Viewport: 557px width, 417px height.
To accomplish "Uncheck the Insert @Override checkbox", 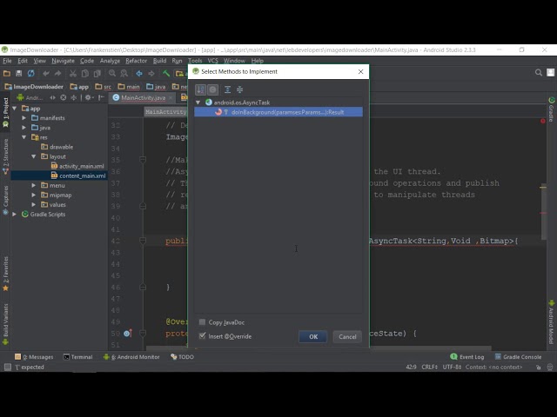I will [202, 335].
